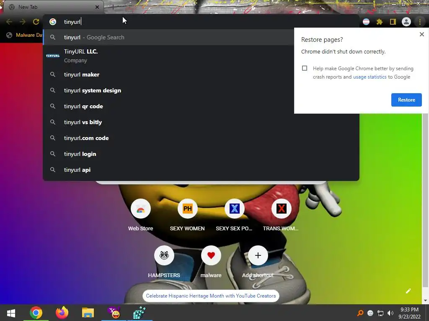Open the Chrome three-dot menu

420,22
